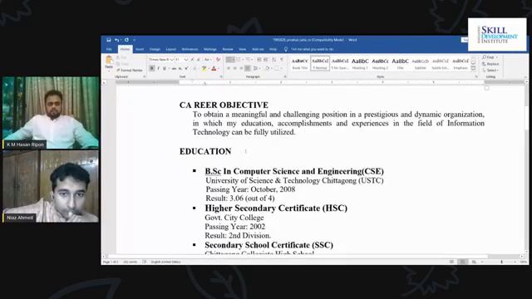The height and width of the screenshot is (299, 532).
Task: Click the word count in the status bar
Action: [130, 262]
